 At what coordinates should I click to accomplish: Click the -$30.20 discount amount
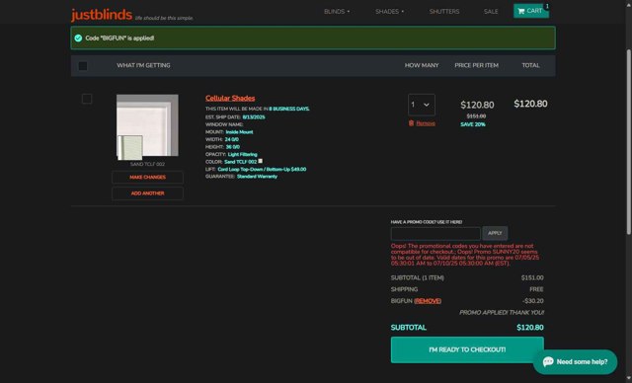(533, 301)
